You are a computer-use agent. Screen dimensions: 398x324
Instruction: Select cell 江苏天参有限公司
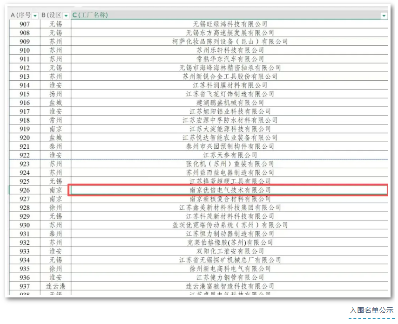[229, 155]
